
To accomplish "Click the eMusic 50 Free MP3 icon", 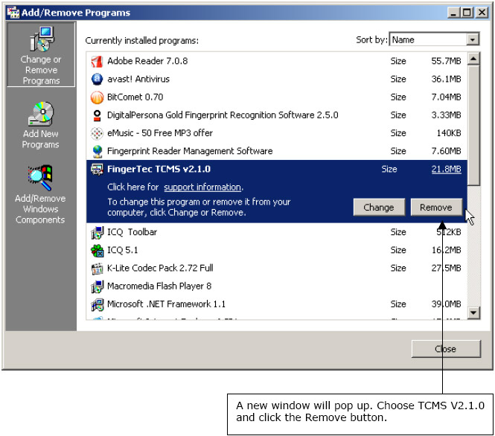I will coord(97,133).
